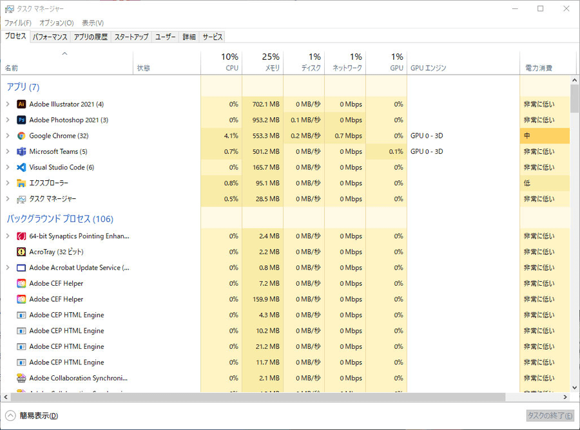The height and width of the screenshot is (430, 580).
Task: Switch to the サービス tab
Action: (x=212, y=37)
